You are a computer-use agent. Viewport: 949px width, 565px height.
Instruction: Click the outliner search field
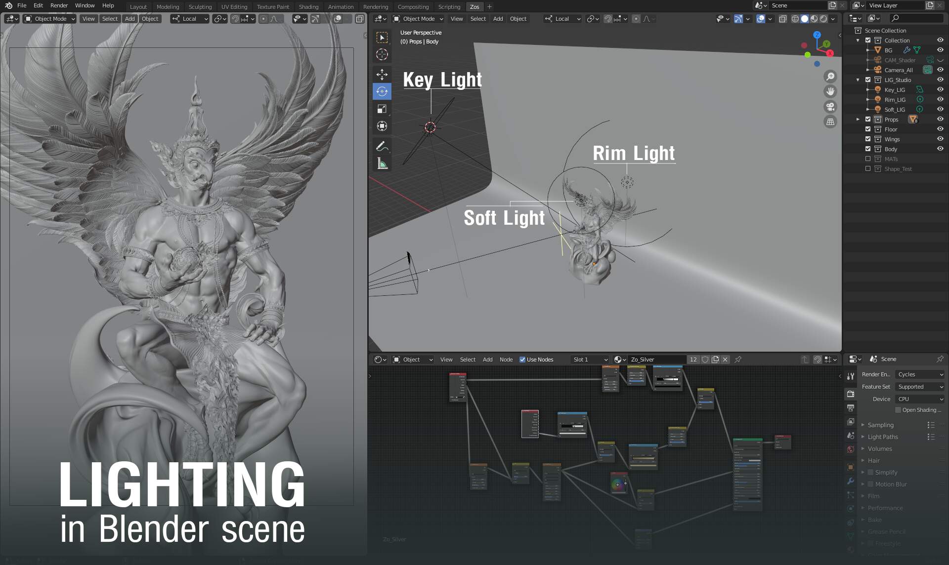coord(916,18)
